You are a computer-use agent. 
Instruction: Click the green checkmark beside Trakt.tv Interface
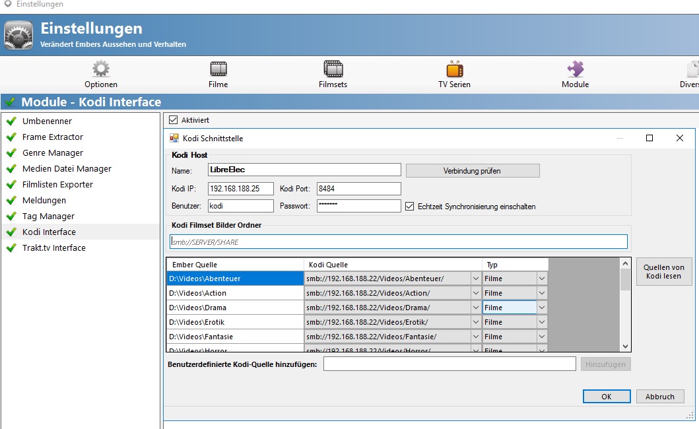12,248
